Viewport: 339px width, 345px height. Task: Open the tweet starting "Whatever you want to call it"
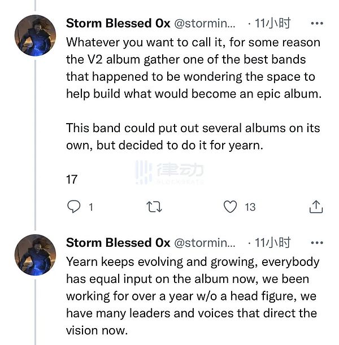pyautogui.click(x=193, y=68)
